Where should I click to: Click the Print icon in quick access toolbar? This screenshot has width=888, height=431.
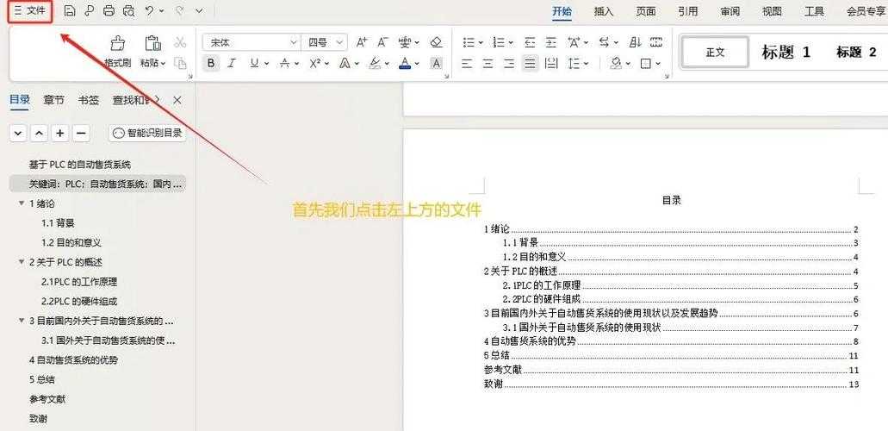coord(109,10)
